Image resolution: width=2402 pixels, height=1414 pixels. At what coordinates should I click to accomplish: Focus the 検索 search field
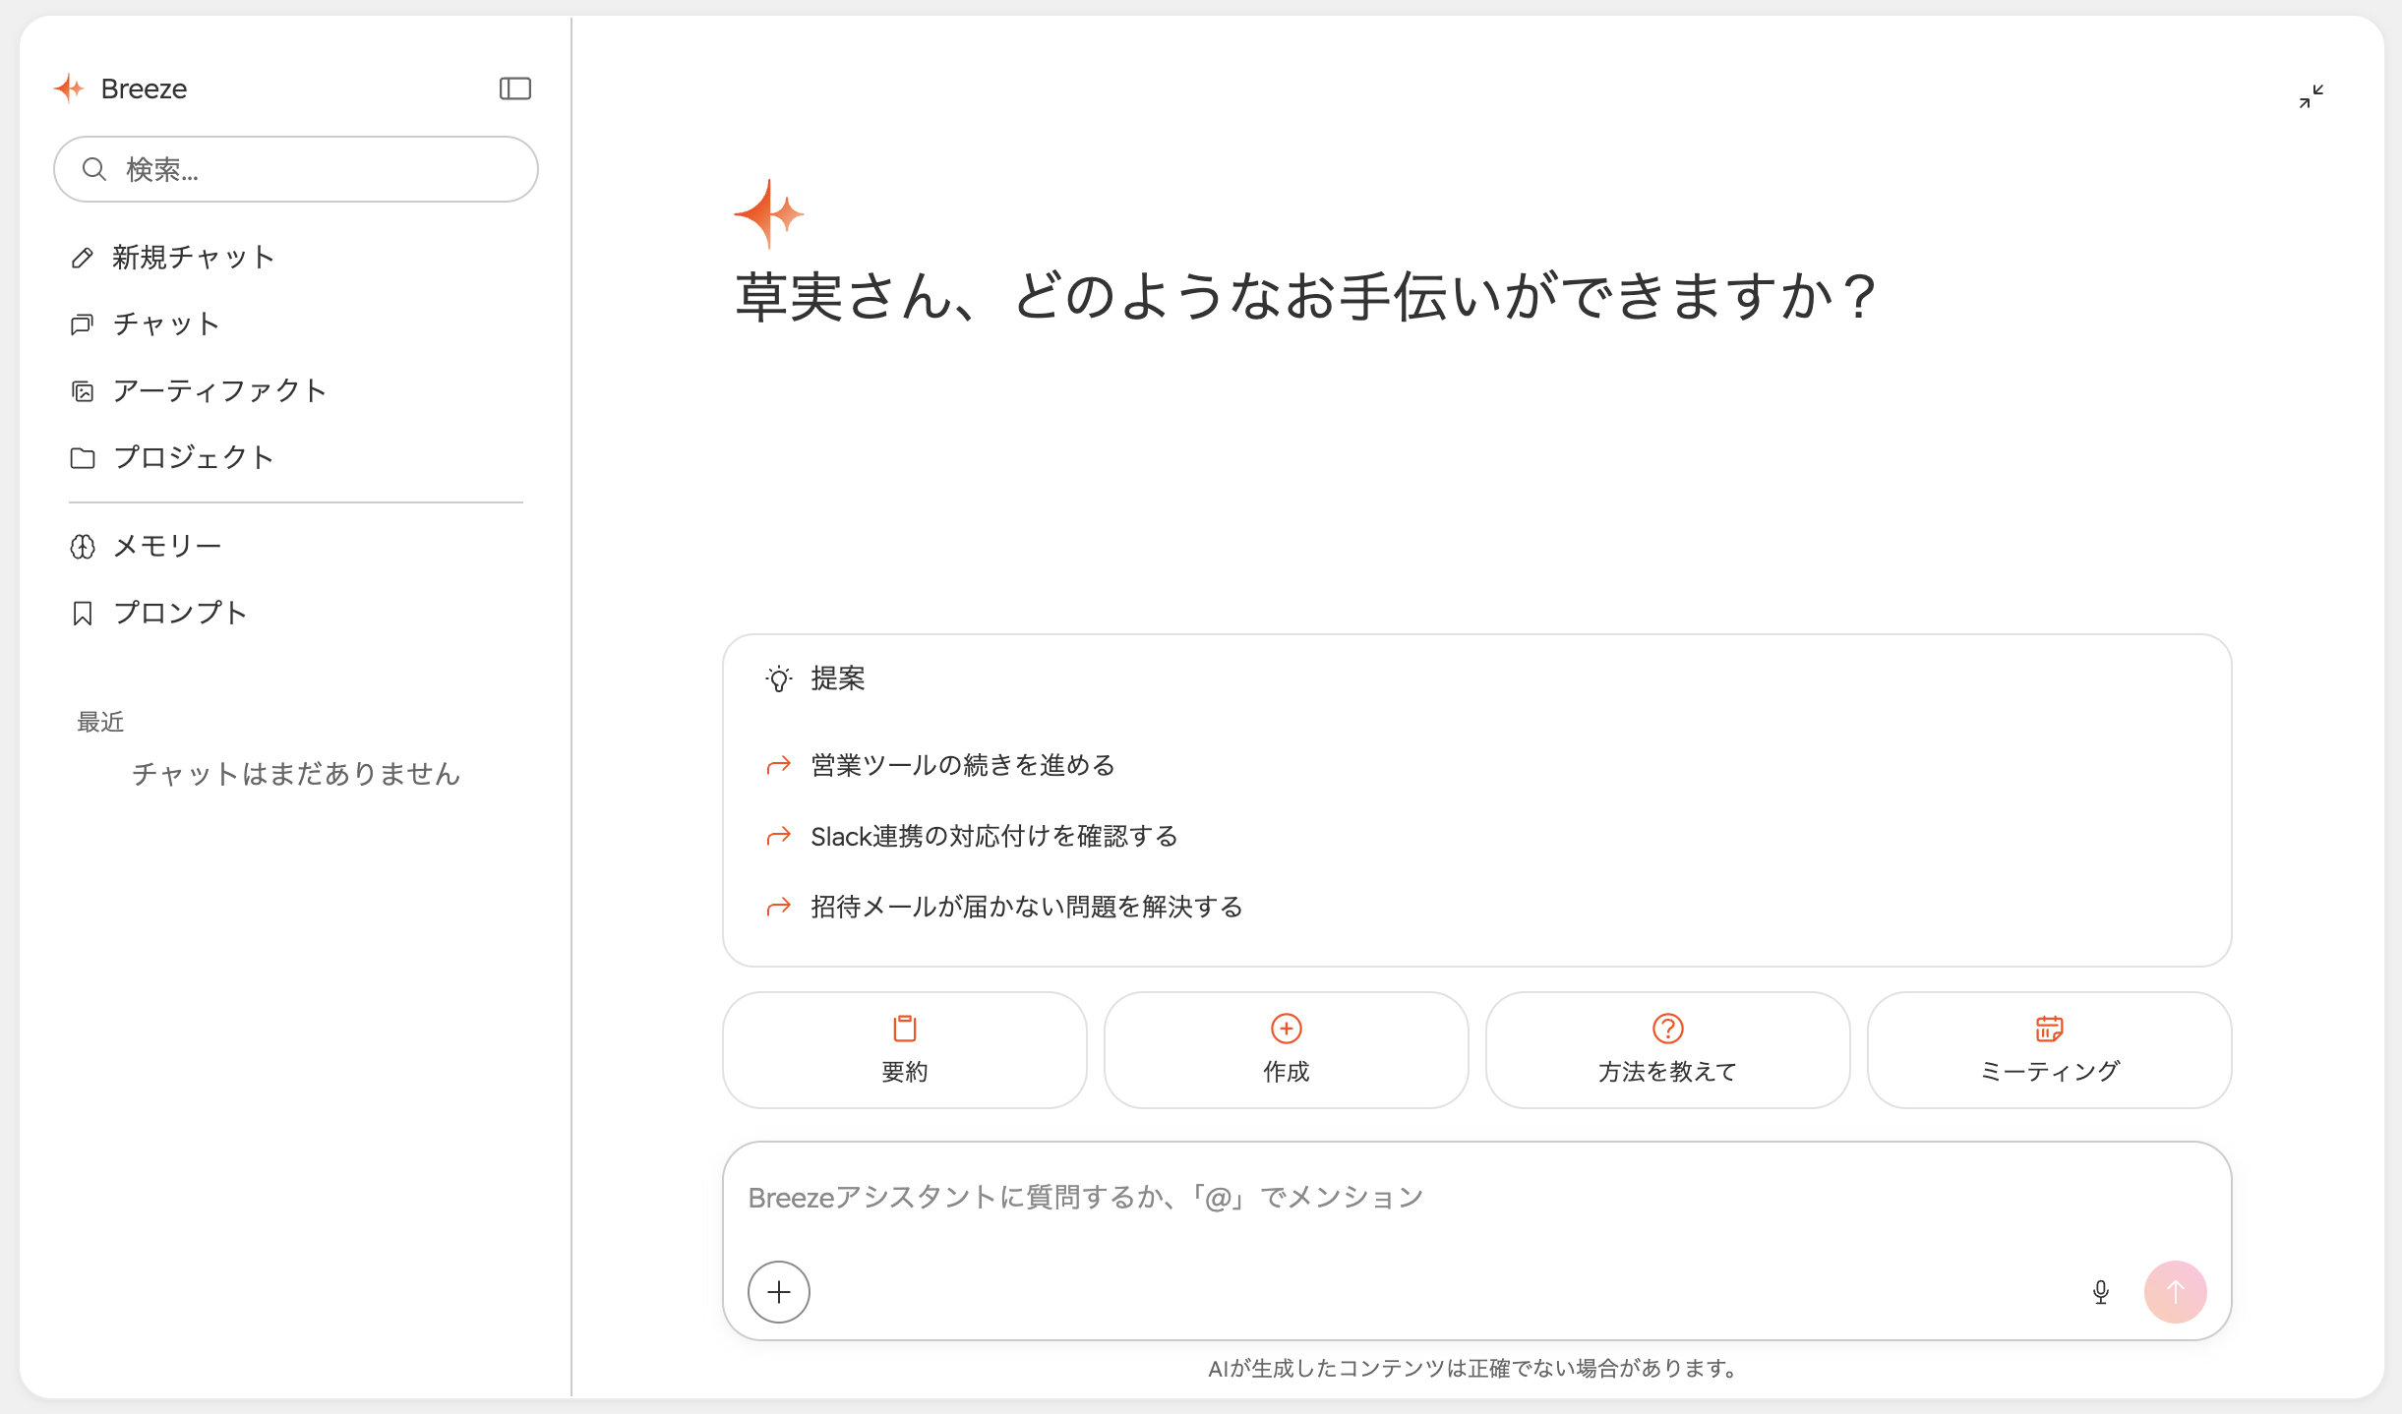(295, 169)
